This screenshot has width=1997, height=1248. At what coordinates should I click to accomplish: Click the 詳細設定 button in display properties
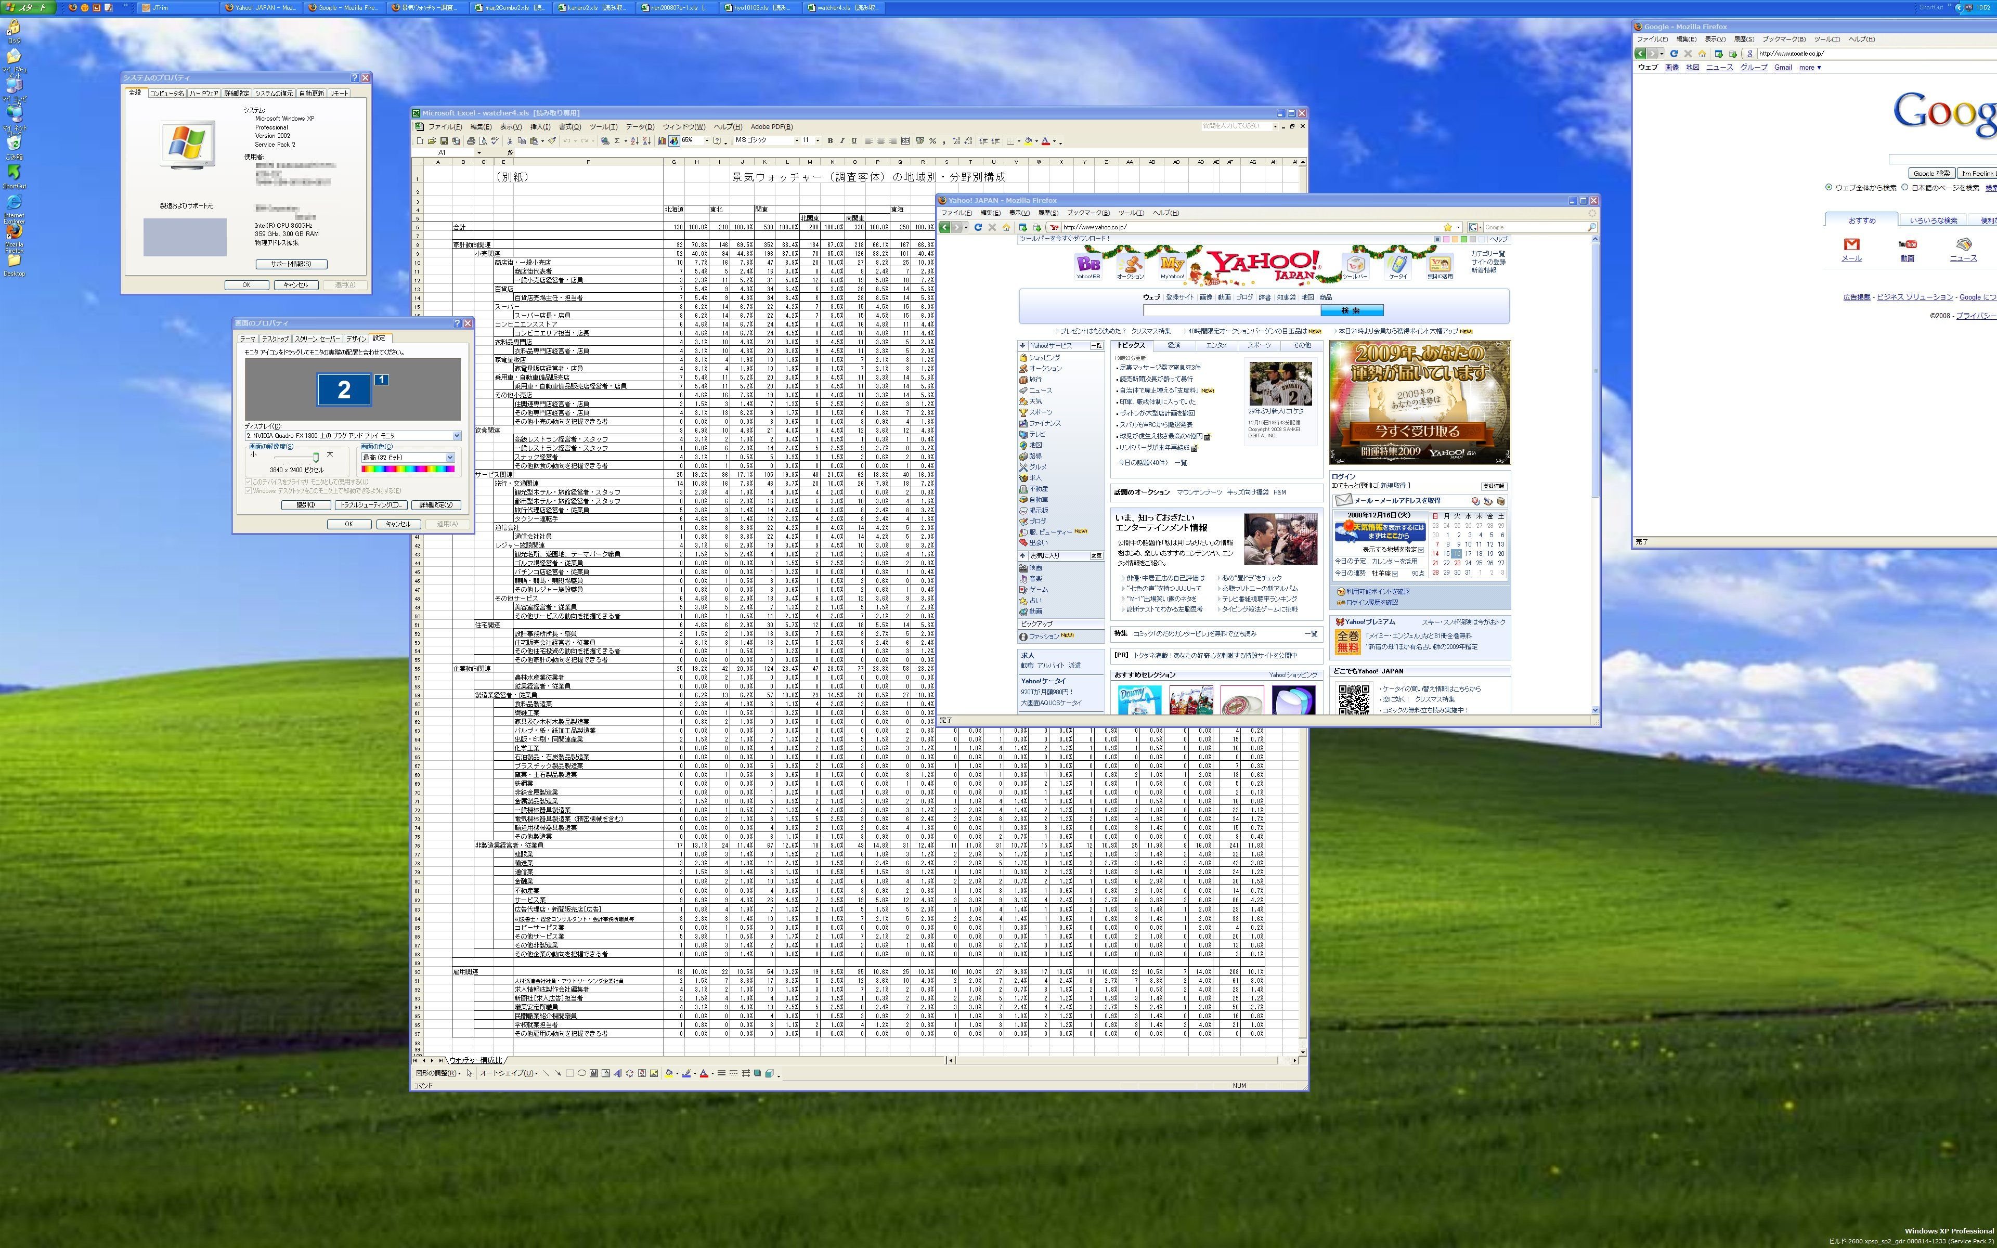click(436, 505)
